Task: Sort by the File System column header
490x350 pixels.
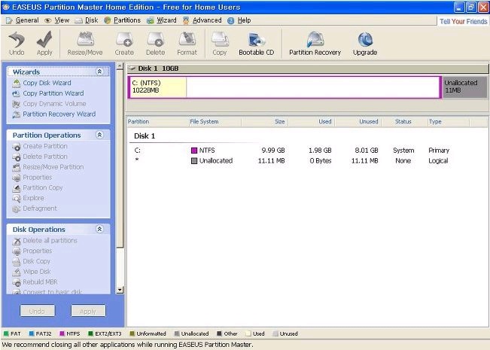Action: [215, 122]
